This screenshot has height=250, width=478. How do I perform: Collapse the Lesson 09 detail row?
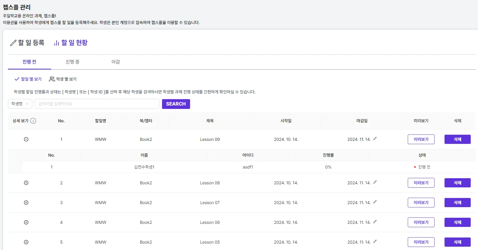click(x=26, y=139)
